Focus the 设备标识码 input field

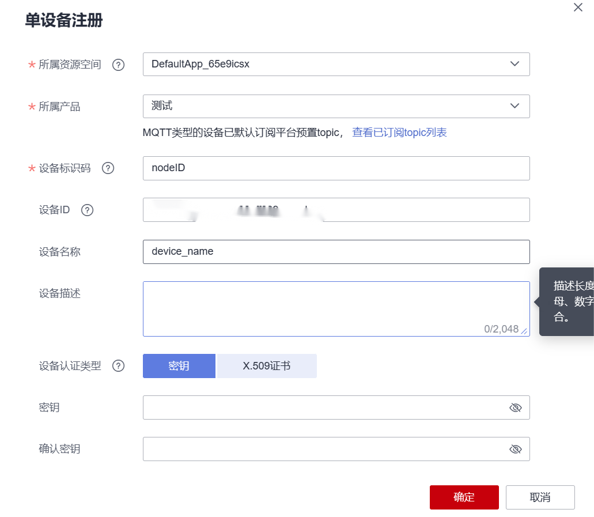[x=336, y=168]
